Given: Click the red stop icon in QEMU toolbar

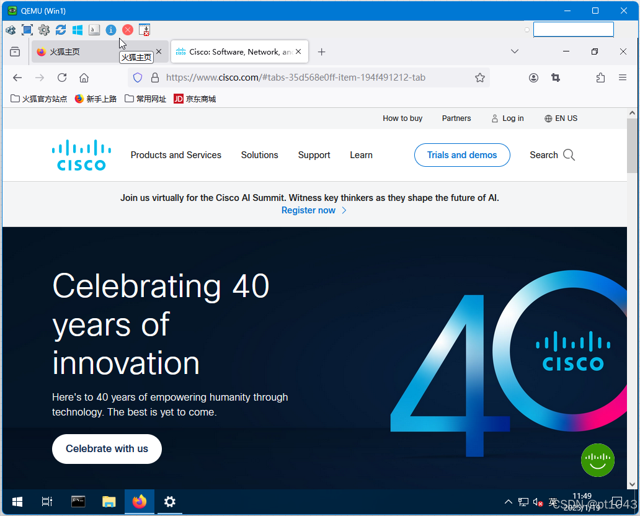Looking at the screenshot, I should [128, 30].
